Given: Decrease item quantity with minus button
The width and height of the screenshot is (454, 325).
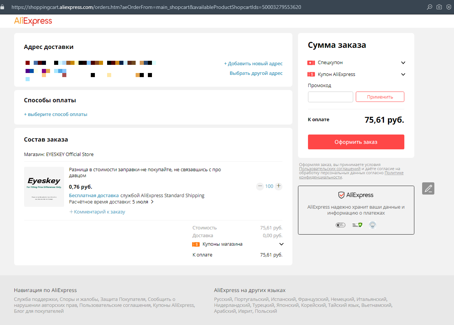Looking at the screenshot, I should (x=260, y=186).
